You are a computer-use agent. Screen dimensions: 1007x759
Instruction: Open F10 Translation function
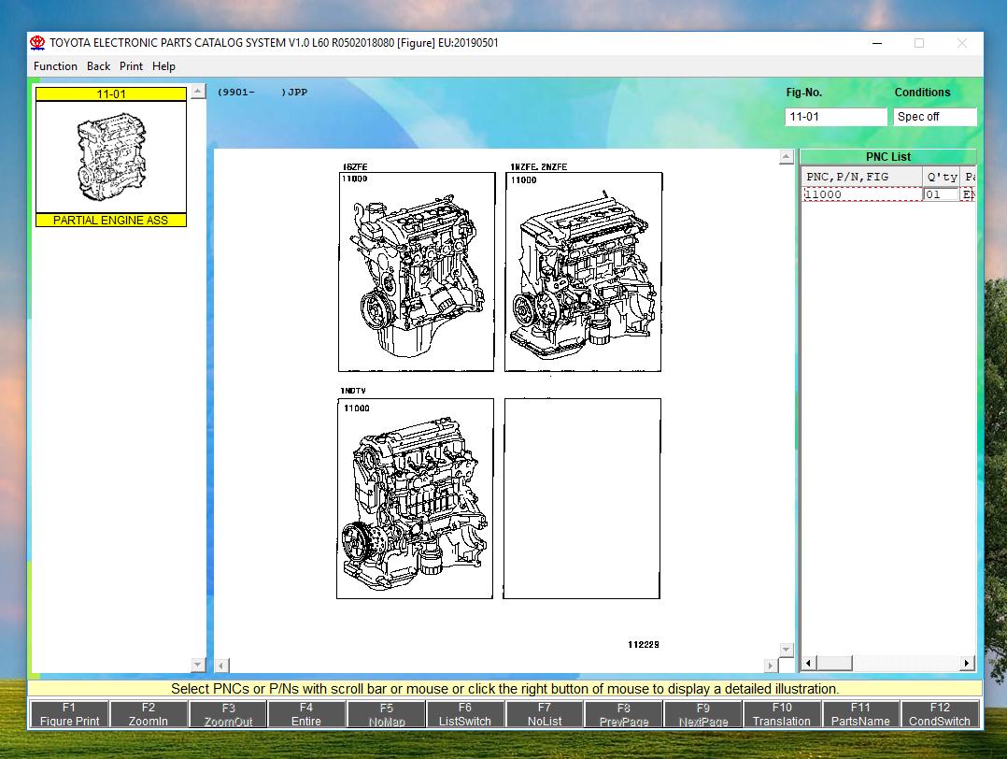(x=782, y=714)
